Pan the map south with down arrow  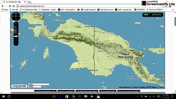pyautogui.click(x=16, y=20)
